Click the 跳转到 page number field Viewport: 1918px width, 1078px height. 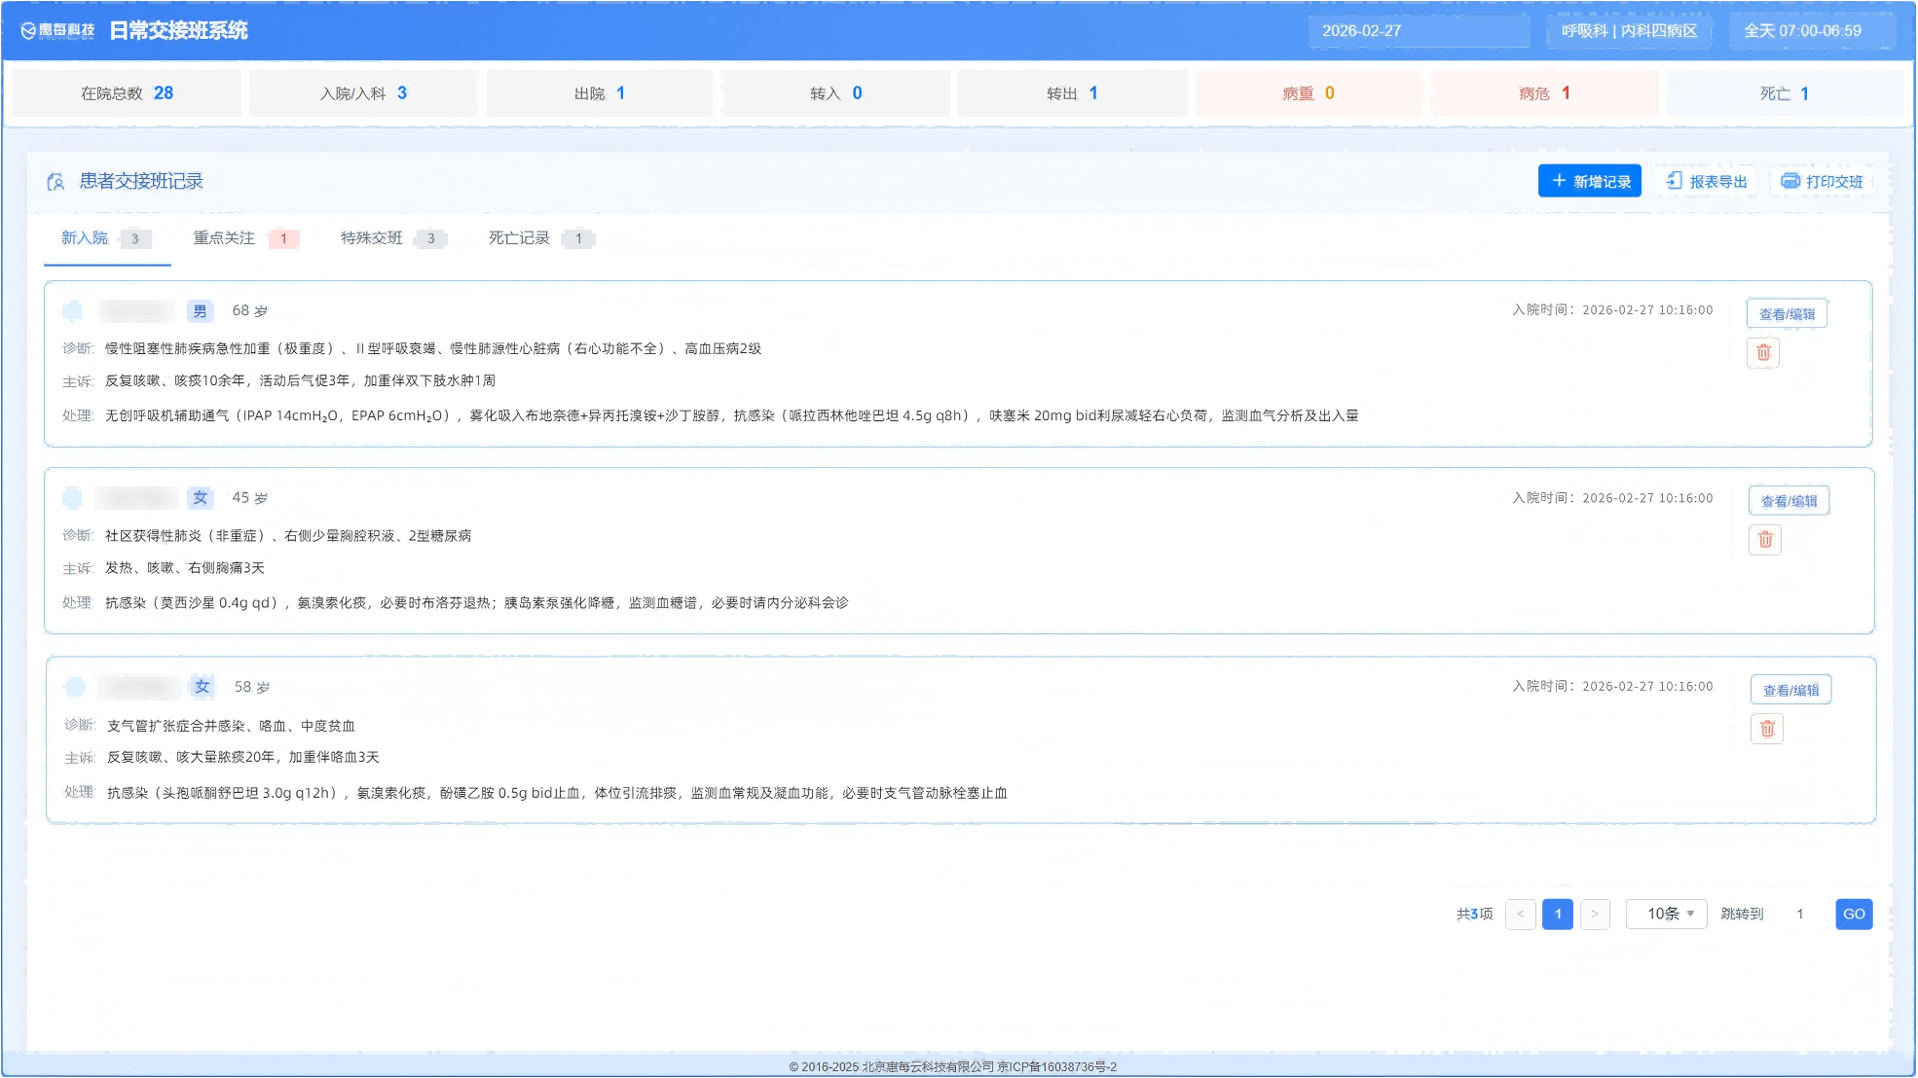(x=1800, y=914)
